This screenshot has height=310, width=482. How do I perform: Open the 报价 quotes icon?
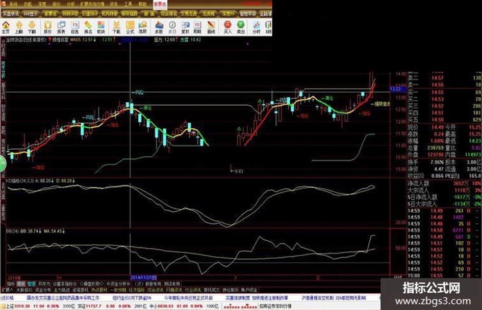pyautogui.click(x=47, y=27)
